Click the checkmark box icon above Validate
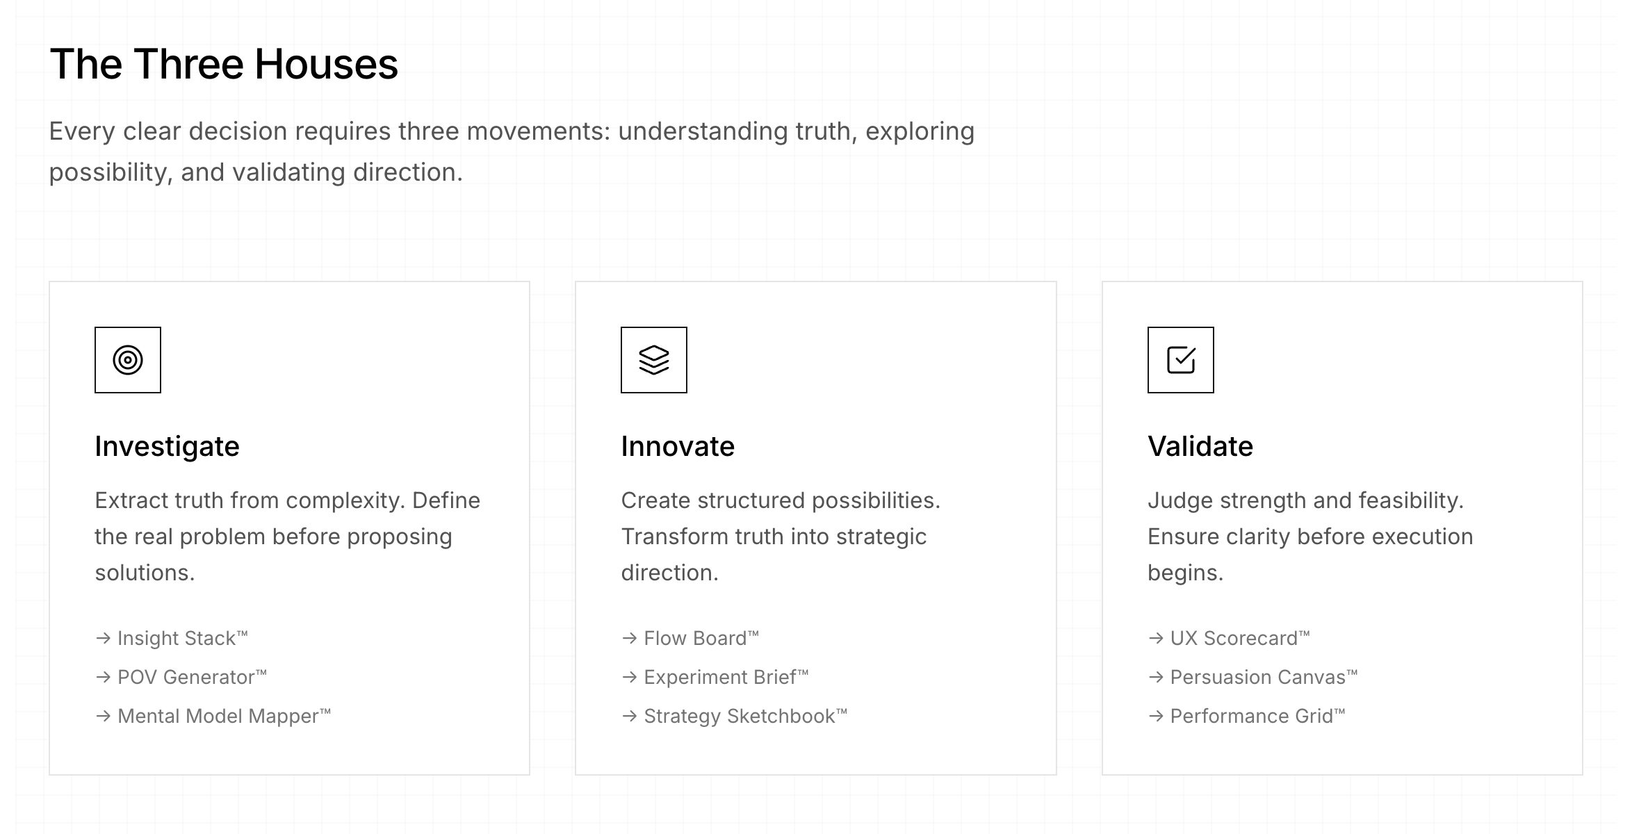 (1181, 360)
